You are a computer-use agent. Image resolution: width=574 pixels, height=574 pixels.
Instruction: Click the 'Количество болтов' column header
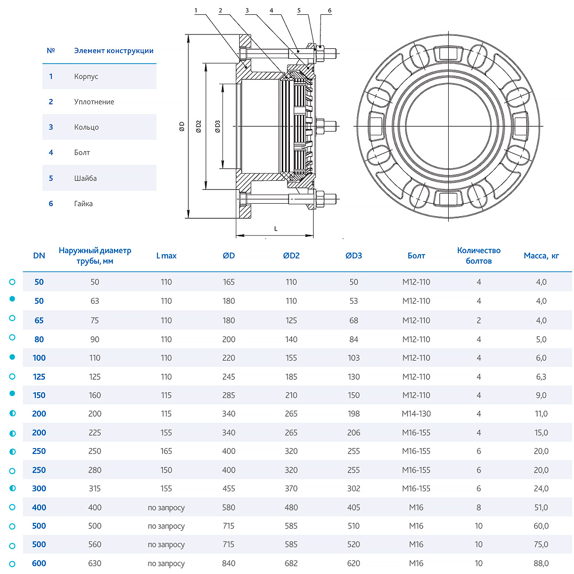478,256
